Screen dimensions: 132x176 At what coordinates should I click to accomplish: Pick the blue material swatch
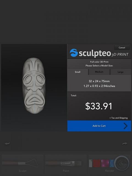coord(112,163)
